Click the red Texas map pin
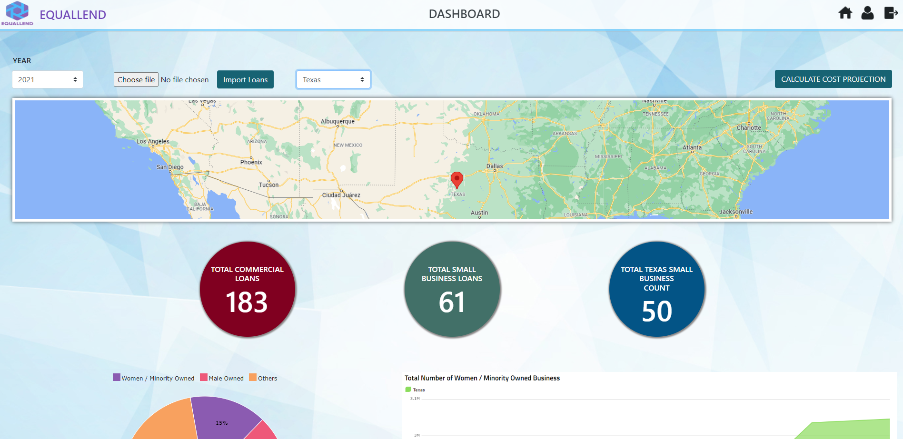 tap(457, 180)
